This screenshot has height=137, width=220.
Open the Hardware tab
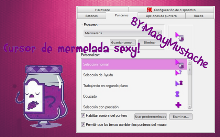point(103,10)
